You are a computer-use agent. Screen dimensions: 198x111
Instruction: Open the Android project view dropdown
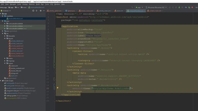pos(6,11)
